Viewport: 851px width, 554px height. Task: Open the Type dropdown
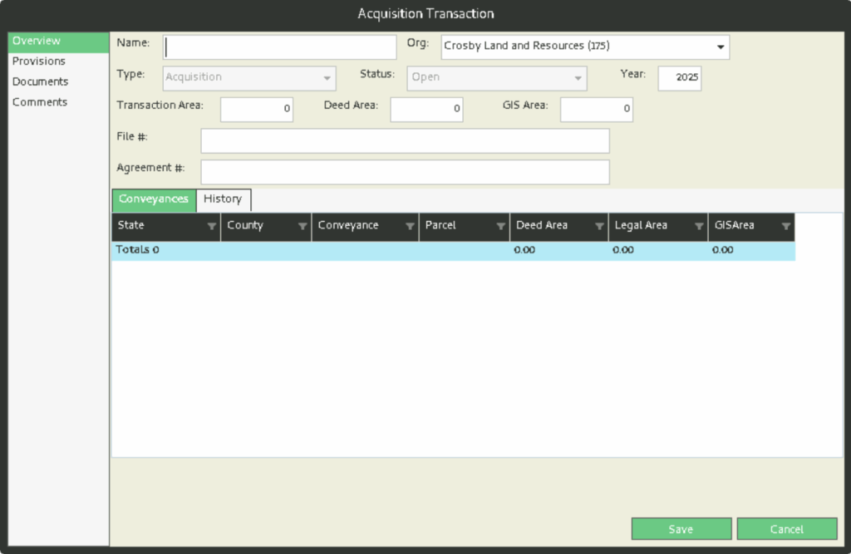click(327, 78)
